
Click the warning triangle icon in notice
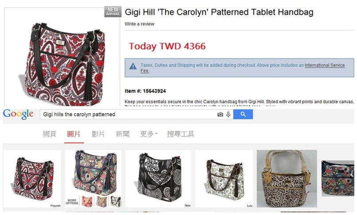click(x=133, y=66)
